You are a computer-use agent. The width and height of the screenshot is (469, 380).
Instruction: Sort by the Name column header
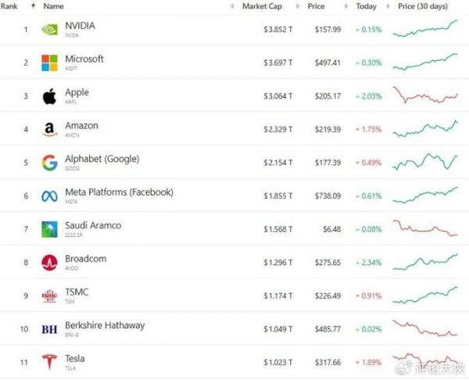click(x=54, y=6)
